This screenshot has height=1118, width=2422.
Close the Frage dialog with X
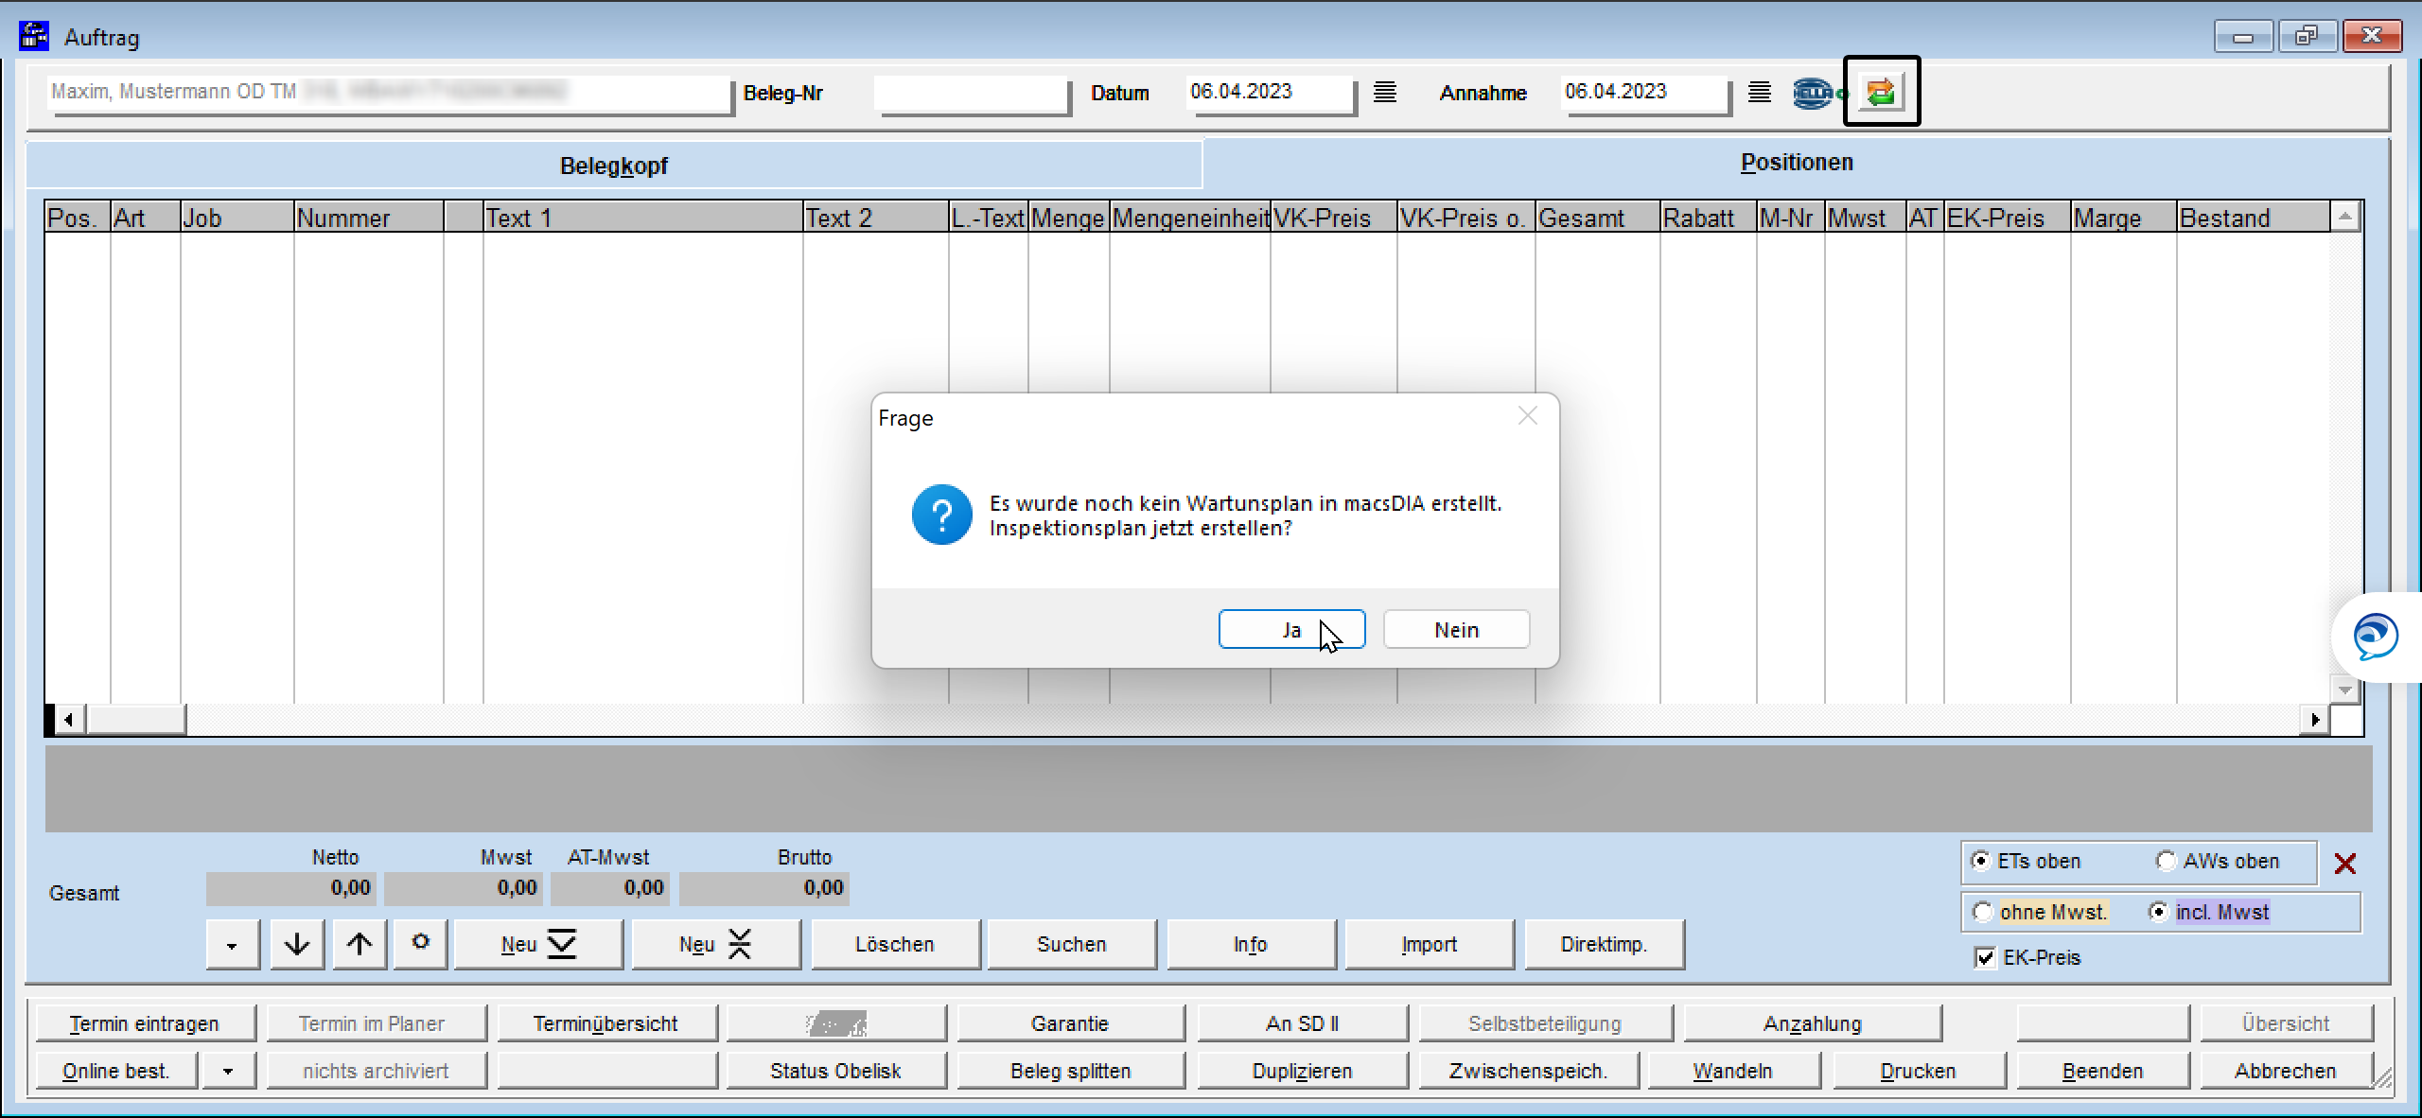[1527, 416]
